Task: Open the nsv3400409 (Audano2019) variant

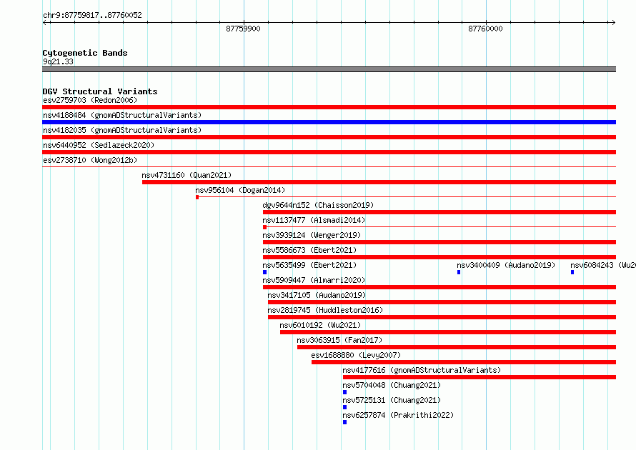Action: tap(506, 265)
